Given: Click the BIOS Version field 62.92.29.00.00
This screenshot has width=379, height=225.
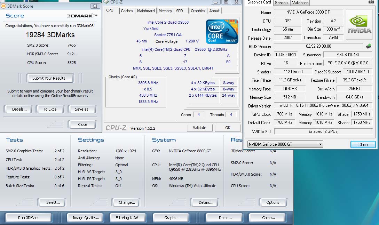Looking at the screenshot, I should click(x=318, y=46).
